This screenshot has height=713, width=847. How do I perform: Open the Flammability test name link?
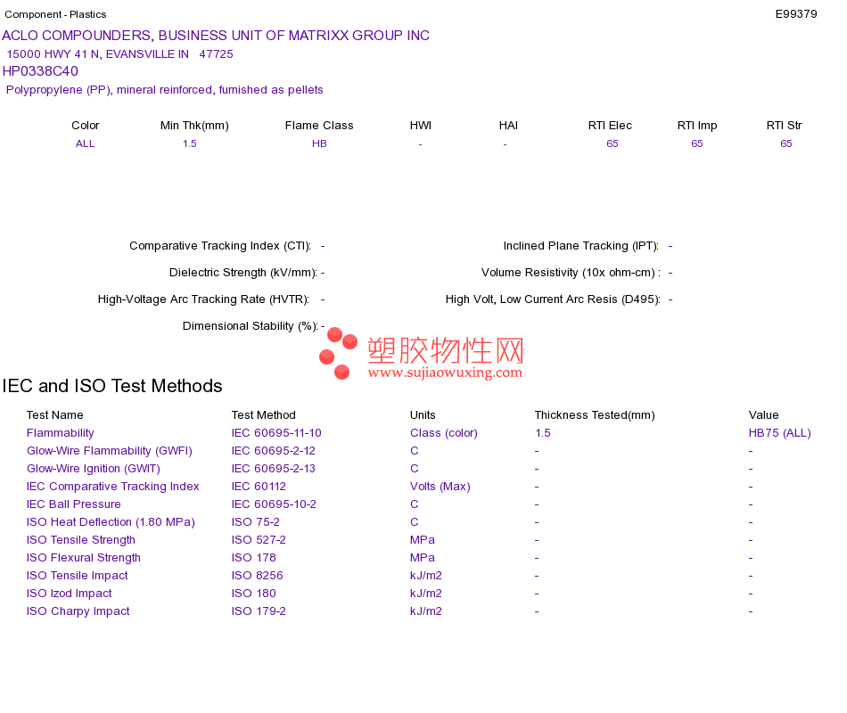pos(60,433)
